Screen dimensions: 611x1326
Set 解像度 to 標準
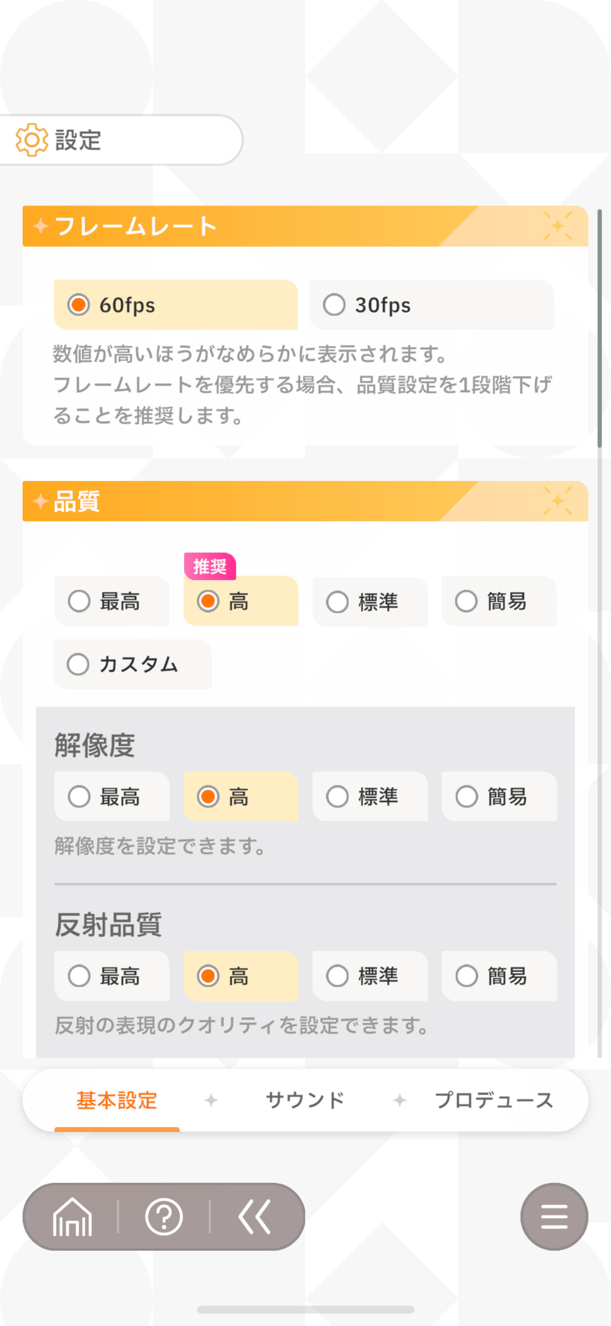(370, 796)
